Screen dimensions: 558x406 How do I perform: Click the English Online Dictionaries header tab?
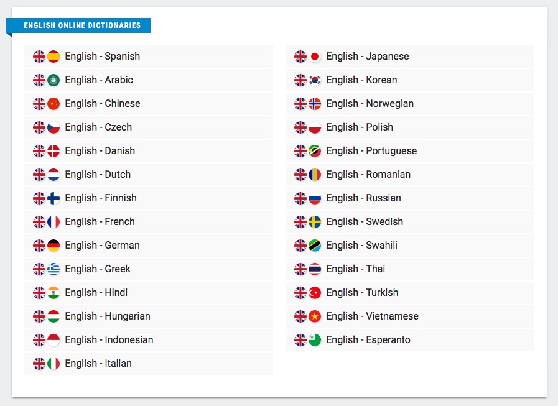[x=82, y=25]
